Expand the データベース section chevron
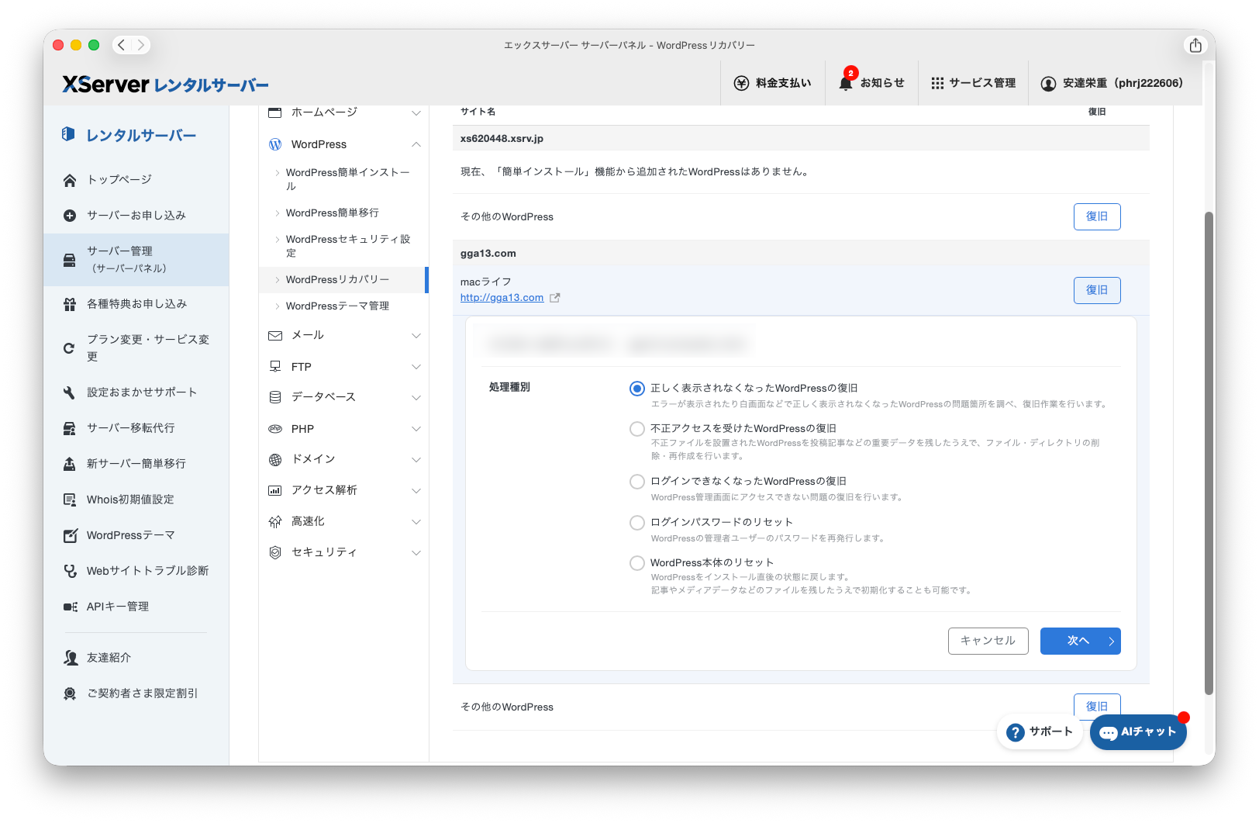1259x823 pixels. tap(416, 398)
